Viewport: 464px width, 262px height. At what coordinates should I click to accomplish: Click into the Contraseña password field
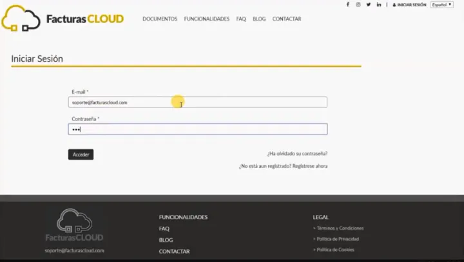[x=197, y=129]
